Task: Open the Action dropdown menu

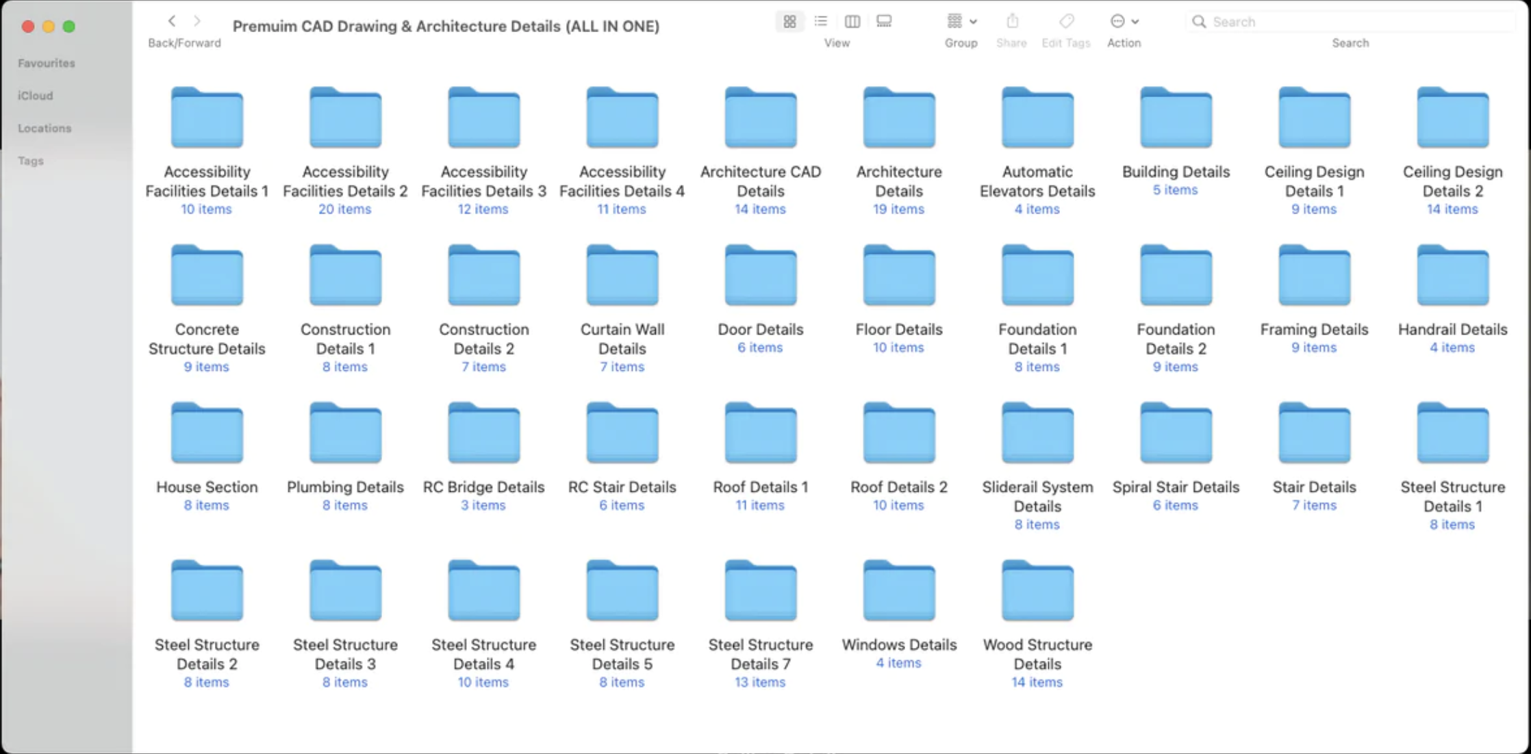Action: coord(1124,22)
